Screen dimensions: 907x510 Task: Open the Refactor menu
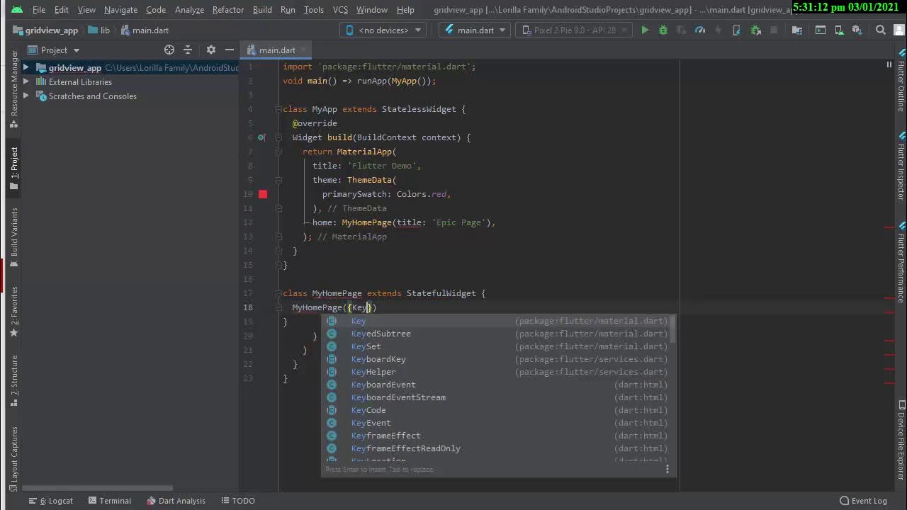point(228,10)
